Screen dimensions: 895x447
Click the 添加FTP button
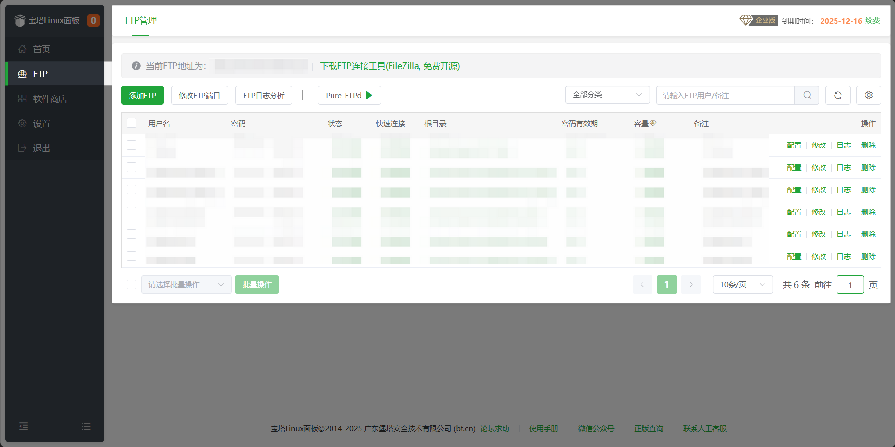(x=142, y=95)
